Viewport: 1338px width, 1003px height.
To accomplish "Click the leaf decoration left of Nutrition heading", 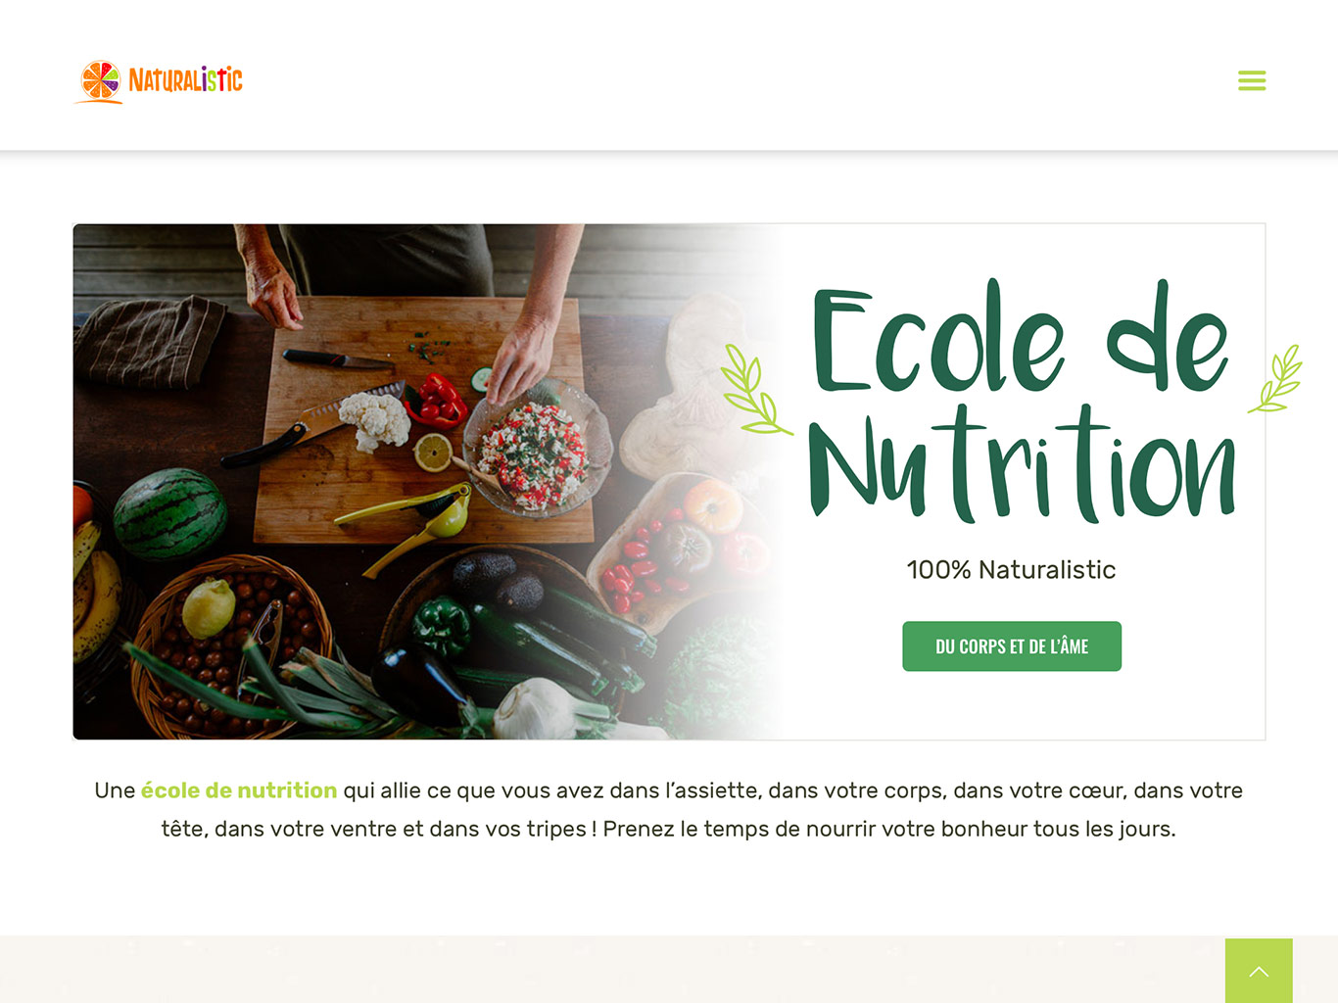I will point(754,389).
